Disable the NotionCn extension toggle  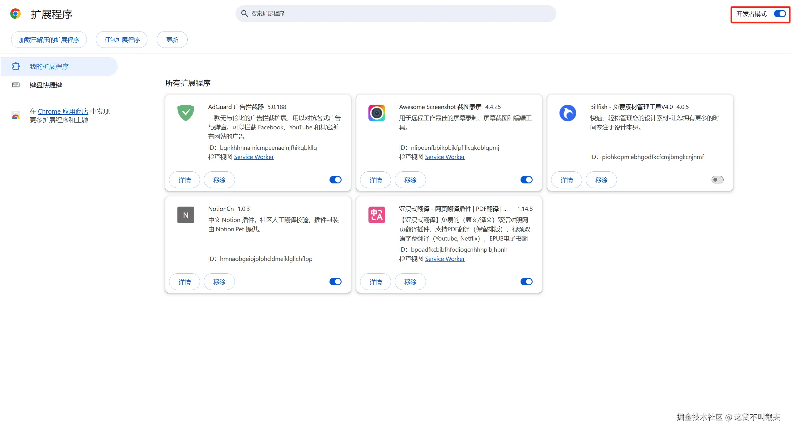pyautogui.click(x=335, y=282)
